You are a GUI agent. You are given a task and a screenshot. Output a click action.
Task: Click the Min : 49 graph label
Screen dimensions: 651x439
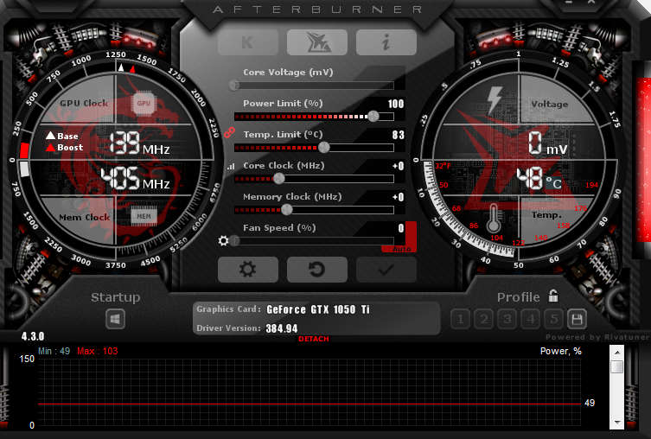pos(54,351)
